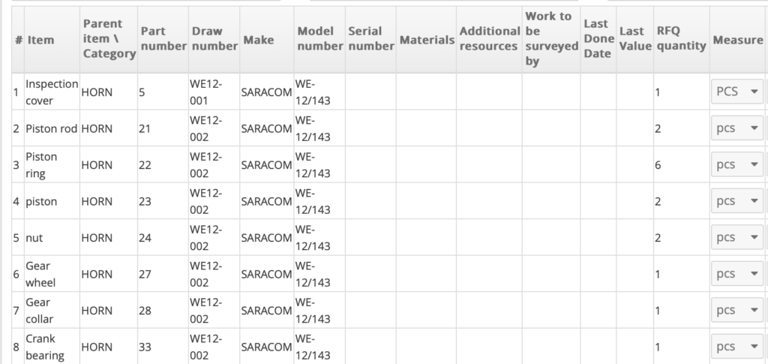This screenshot has width=768, height=364.
Task: Click the Item column header
Action: 40,40
